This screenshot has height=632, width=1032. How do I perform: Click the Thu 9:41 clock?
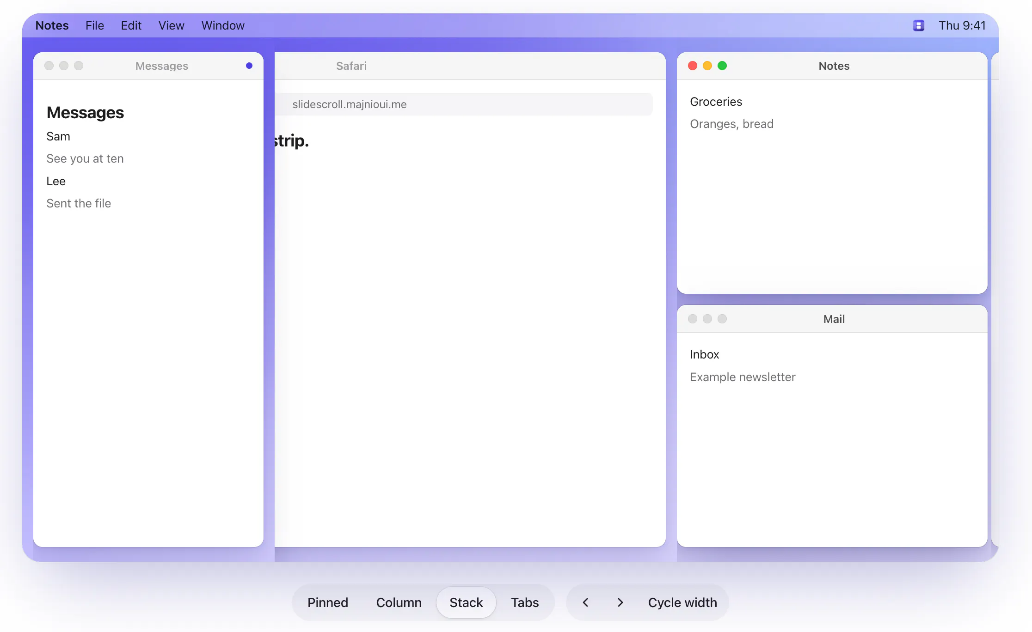[x=962, y=25]
